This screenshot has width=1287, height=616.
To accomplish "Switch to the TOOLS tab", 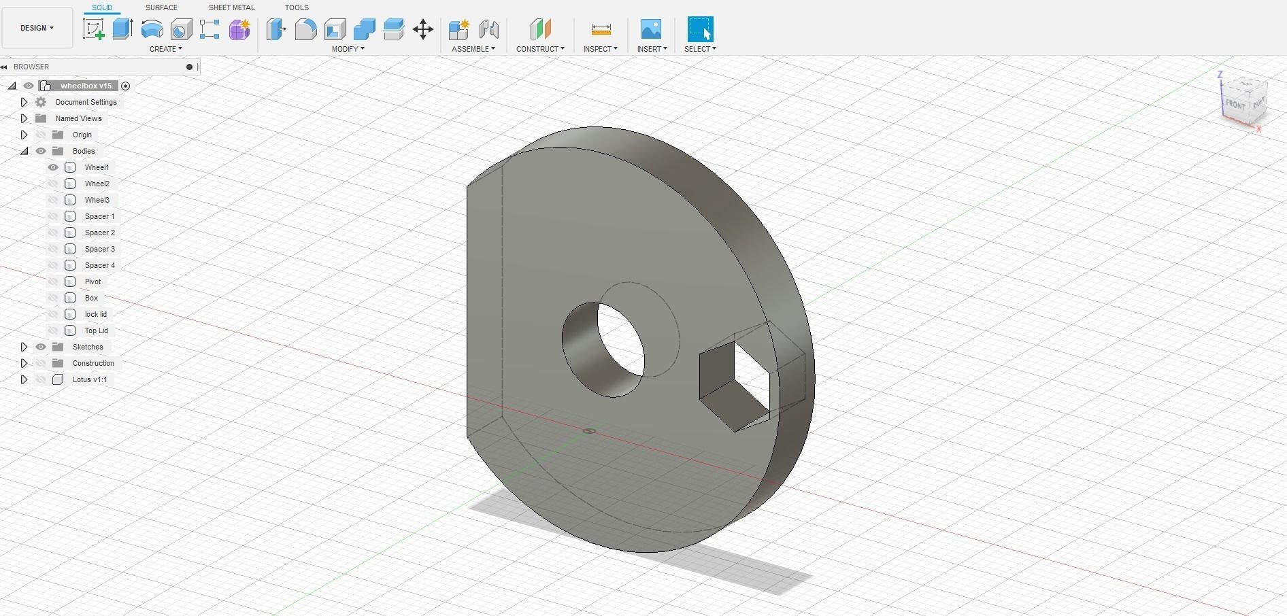I will pos(297,7).
